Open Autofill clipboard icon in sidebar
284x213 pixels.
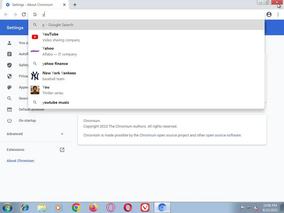(x=9, y=54)
